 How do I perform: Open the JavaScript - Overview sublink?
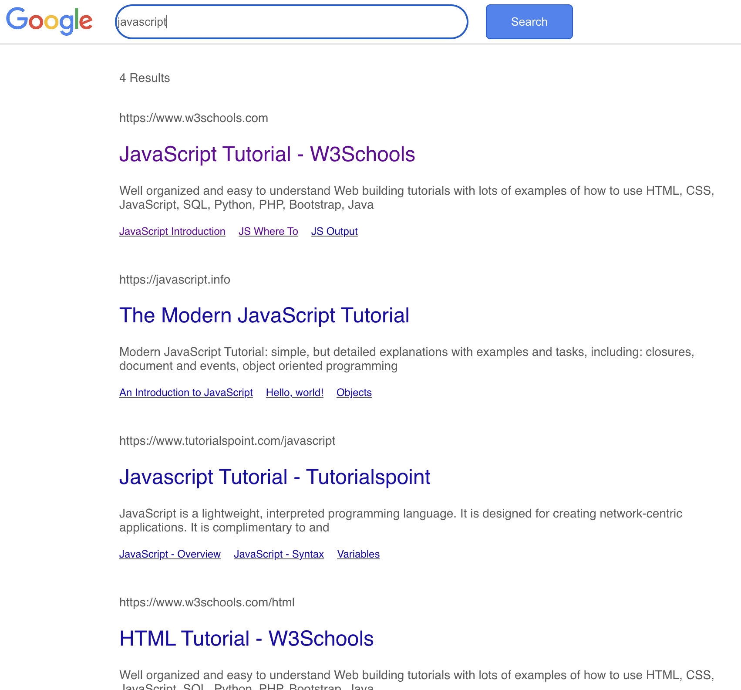(x=170, y=554)
